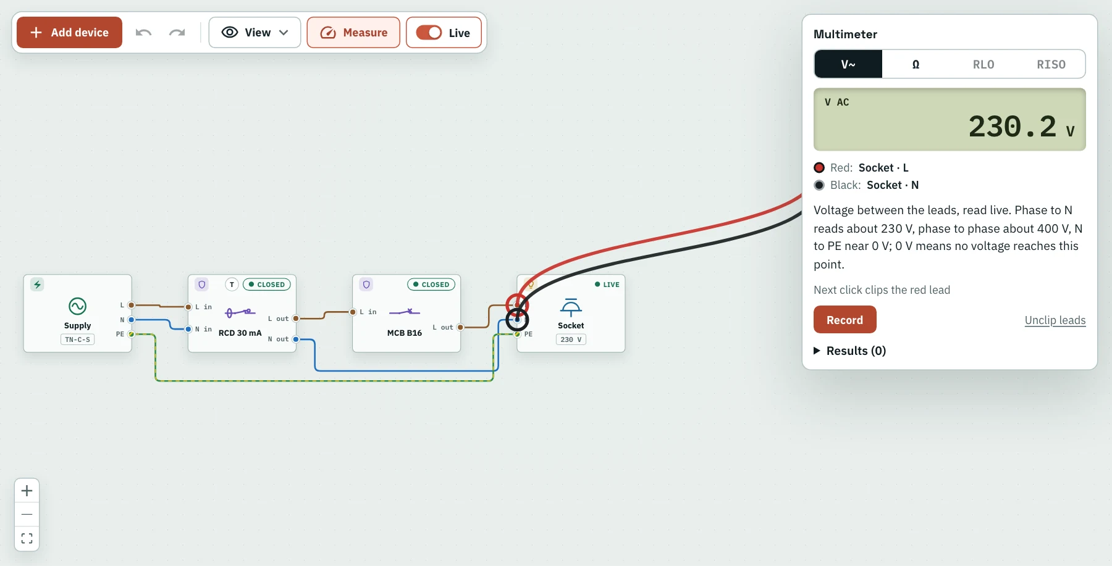The width and height of the screenshot is (1112, 566).
Task: Switch to the RISO mode
Action: (x=1051, y=64)
